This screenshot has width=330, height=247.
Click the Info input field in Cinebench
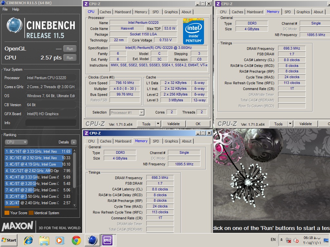51,123
